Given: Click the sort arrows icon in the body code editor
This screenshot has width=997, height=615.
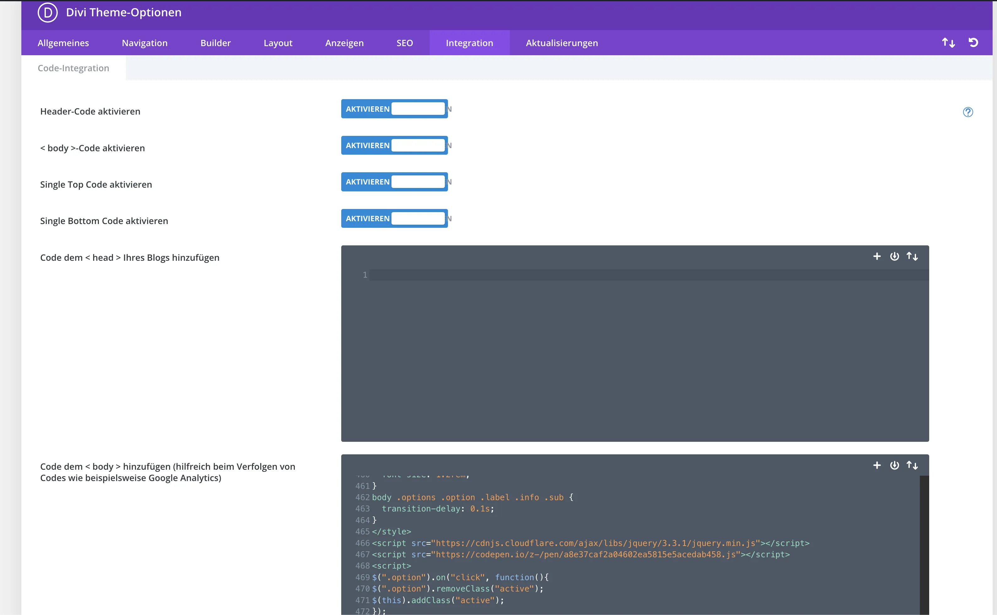Looking at the screenshot, I should (912, 465).
